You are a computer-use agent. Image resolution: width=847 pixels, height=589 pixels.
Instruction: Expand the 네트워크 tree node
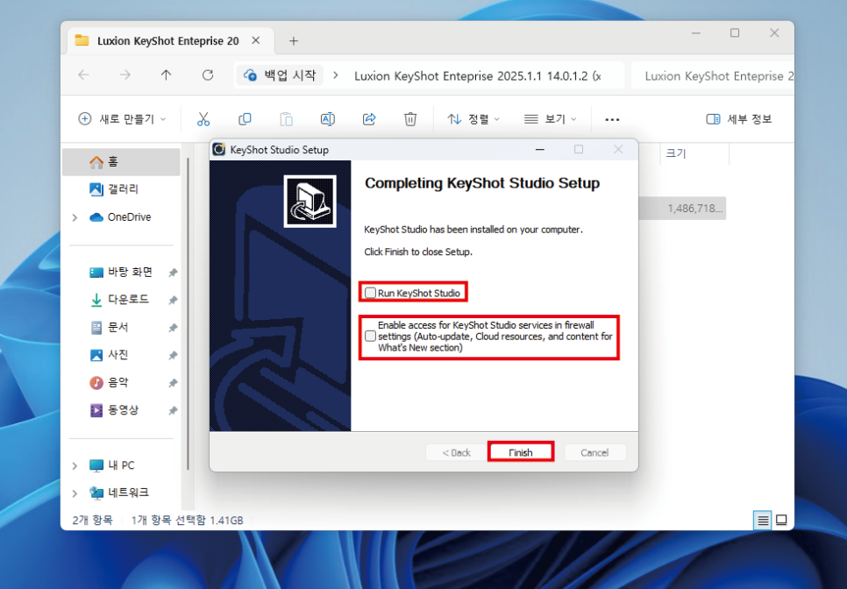click(75, 493)
